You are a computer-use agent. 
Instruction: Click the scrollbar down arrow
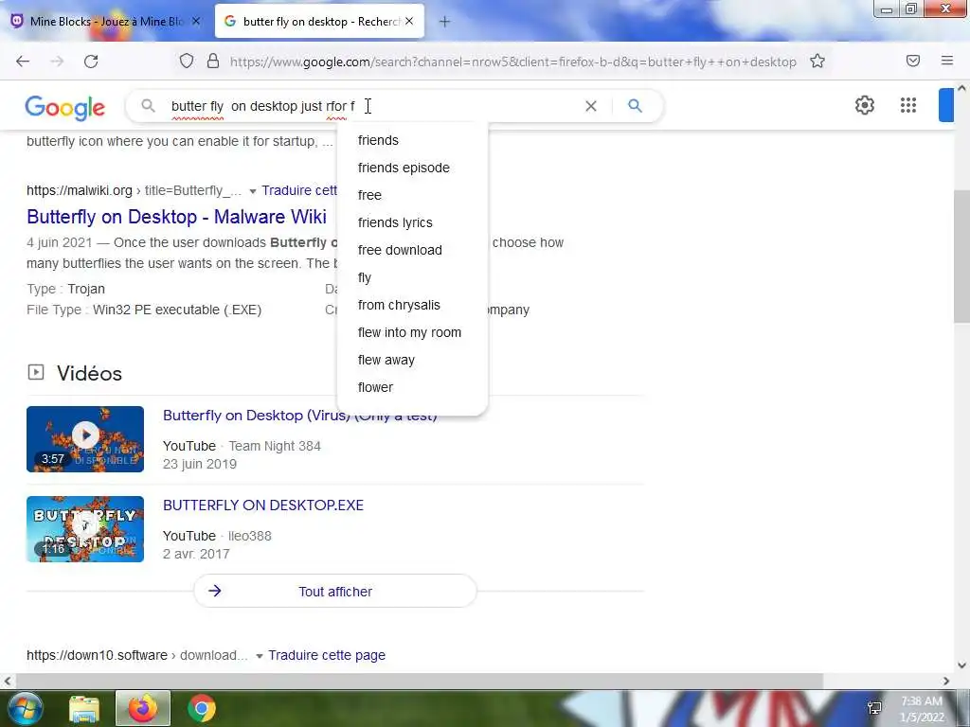coord(961,665)
